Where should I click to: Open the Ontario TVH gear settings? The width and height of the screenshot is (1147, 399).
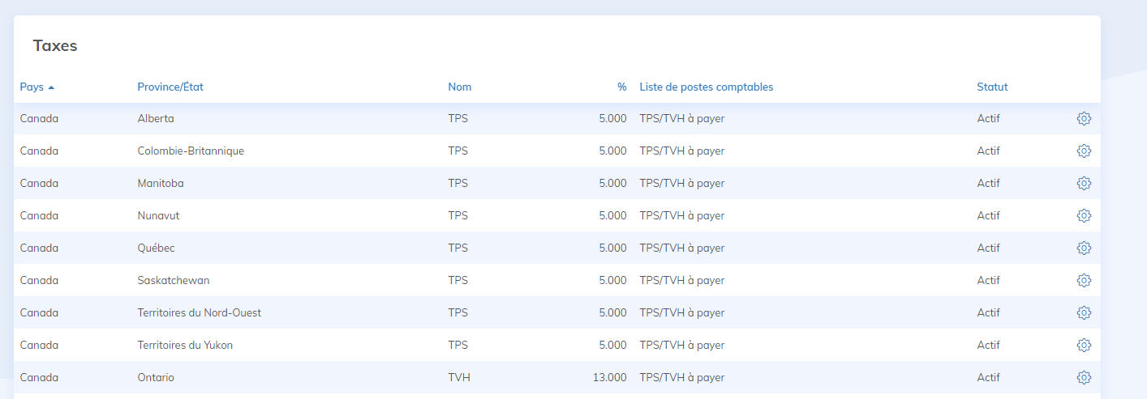click(1084, 378)
